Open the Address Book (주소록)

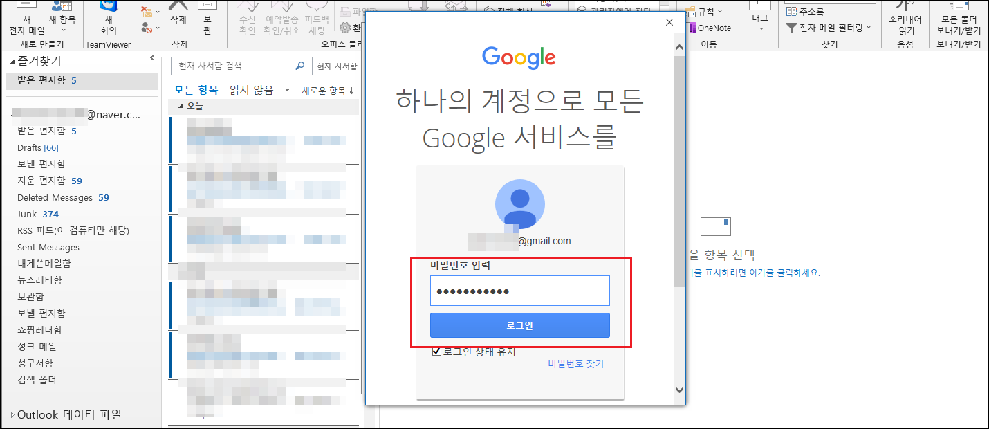click(805, 12)
